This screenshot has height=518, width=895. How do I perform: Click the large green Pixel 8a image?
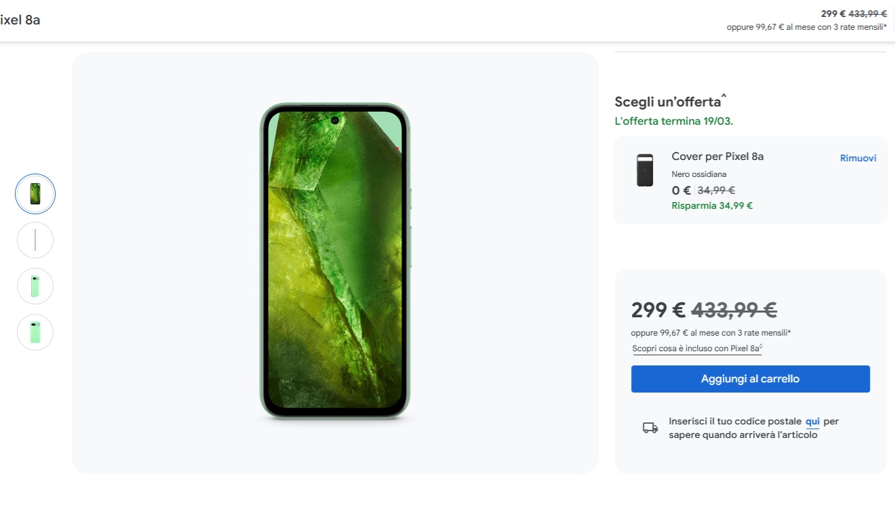pos(335,261)
